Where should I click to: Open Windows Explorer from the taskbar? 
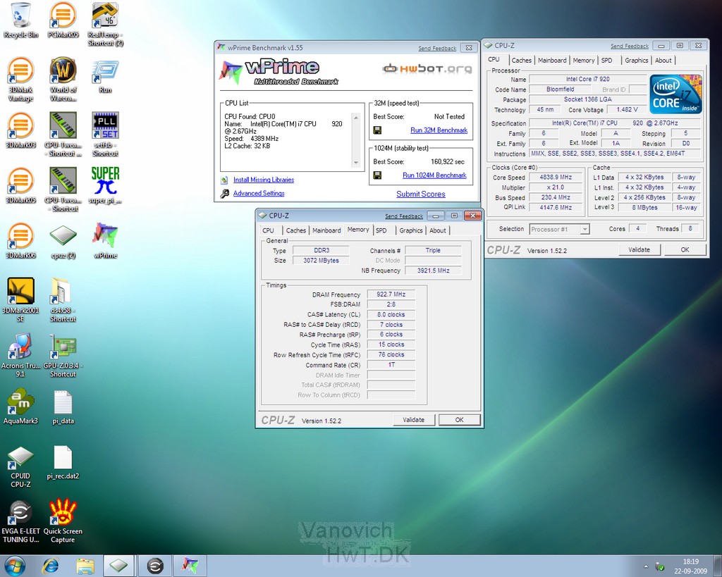click(85, 566)
